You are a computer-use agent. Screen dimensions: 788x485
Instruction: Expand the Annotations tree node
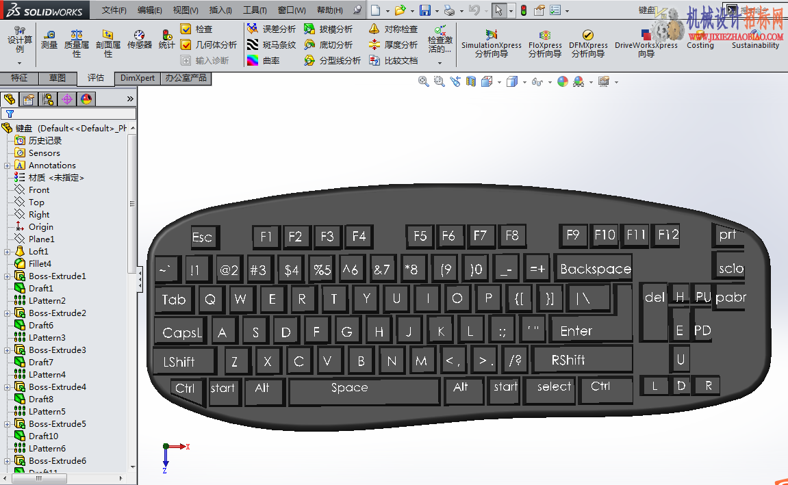[7, 166]
